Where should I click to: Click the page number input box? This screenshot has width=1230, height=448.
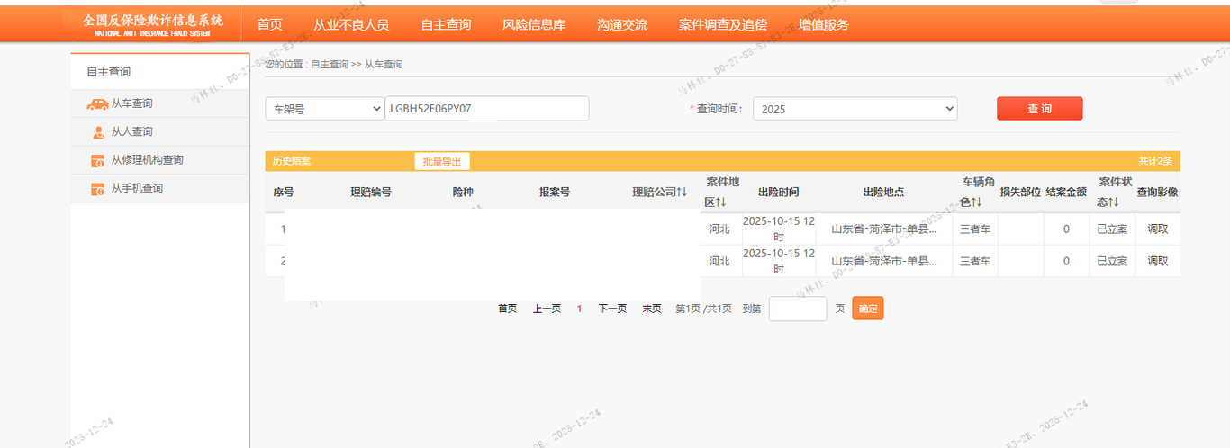pyautogui.click(x=797, y=309)
